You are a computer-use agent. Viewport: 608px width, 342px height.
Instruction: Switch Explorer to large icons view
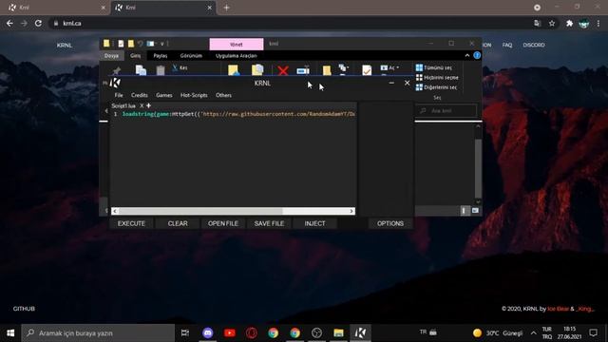475,211
